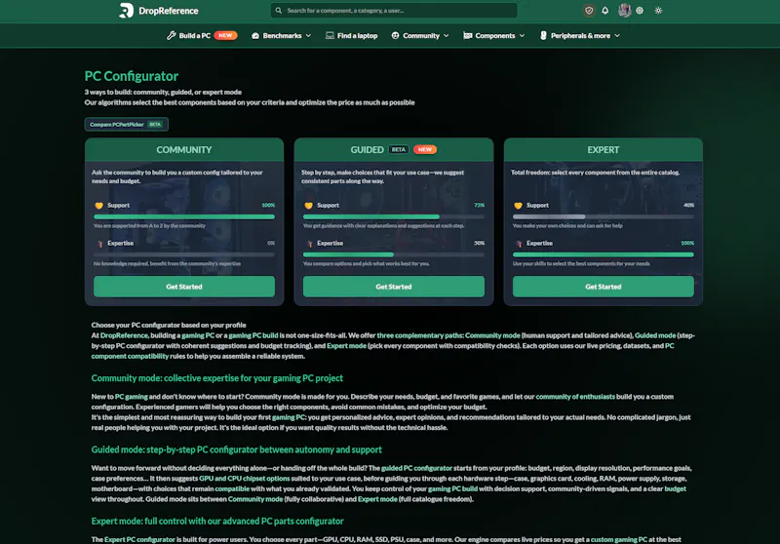
Task: Click the NEW badge next to Build a PC
Action: coord(225,35)
